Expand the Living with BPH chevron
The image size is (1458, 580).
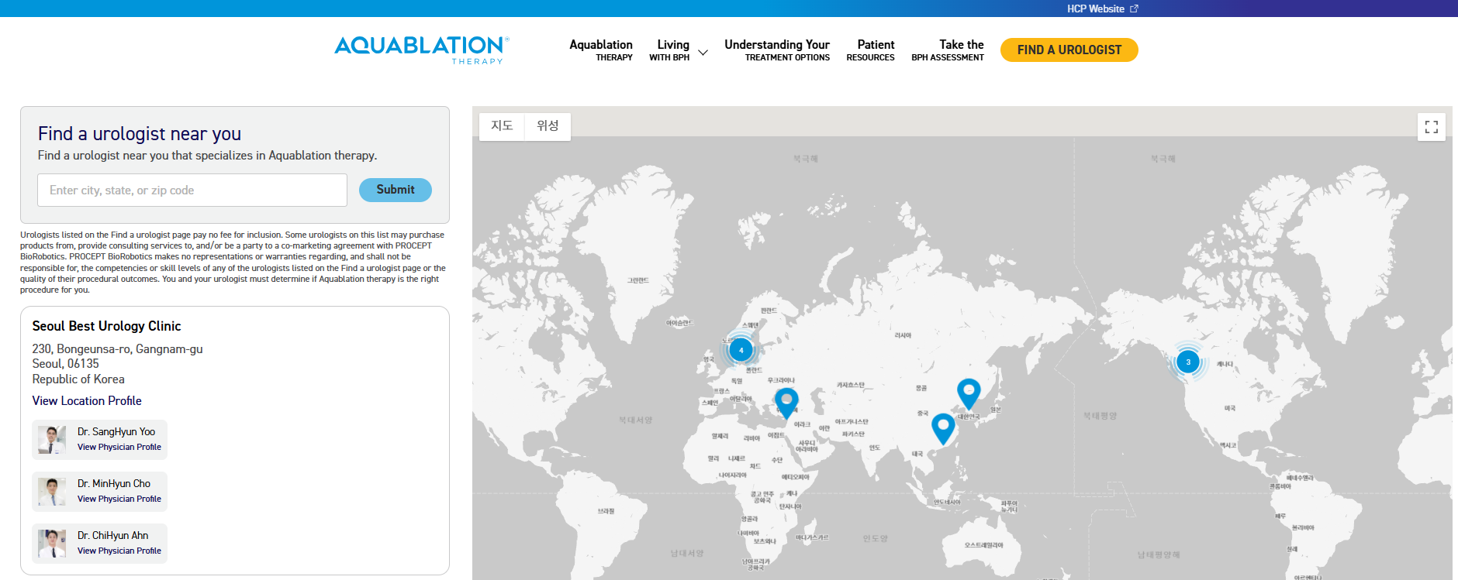click(x=703, y=53)
